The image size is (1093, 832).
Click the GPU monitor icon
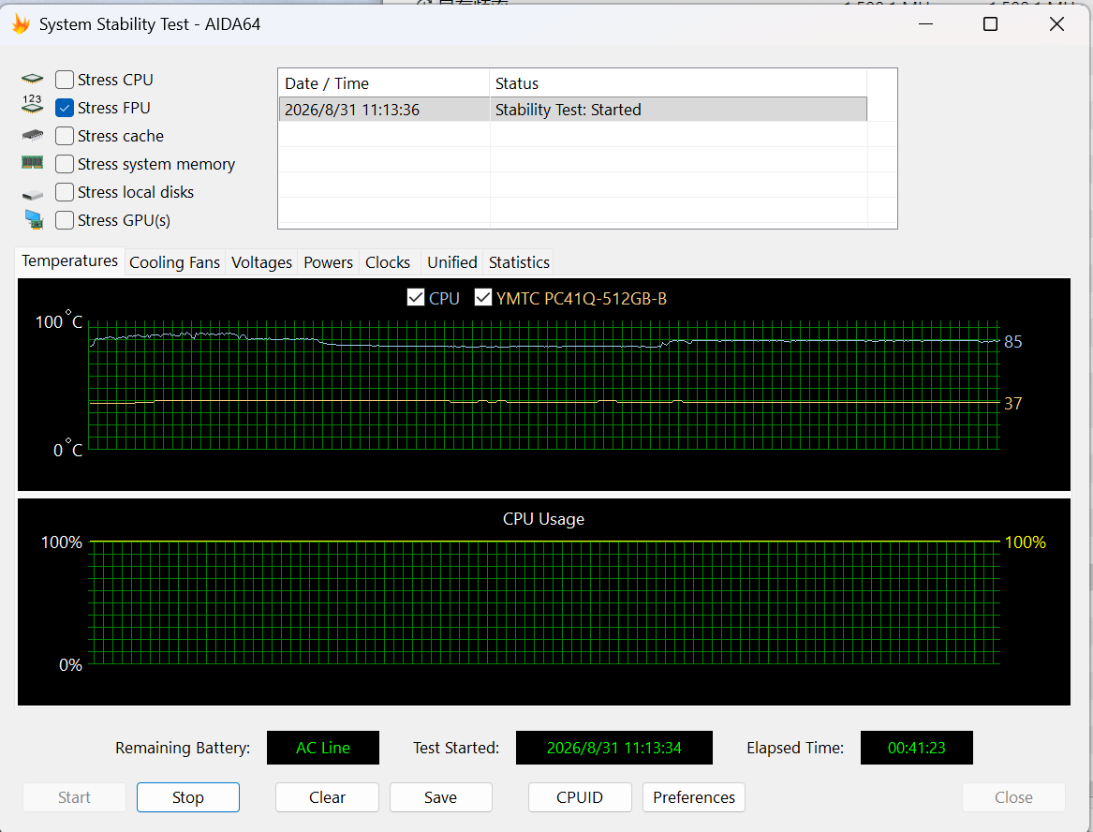point(34,219)
